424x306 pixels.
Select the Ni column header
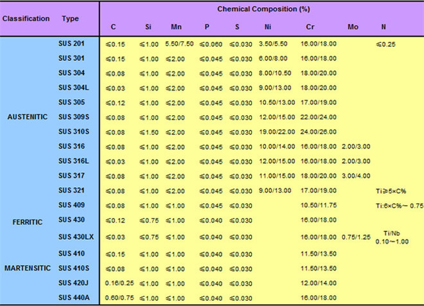pyautogui.click(x=267, y=28)
